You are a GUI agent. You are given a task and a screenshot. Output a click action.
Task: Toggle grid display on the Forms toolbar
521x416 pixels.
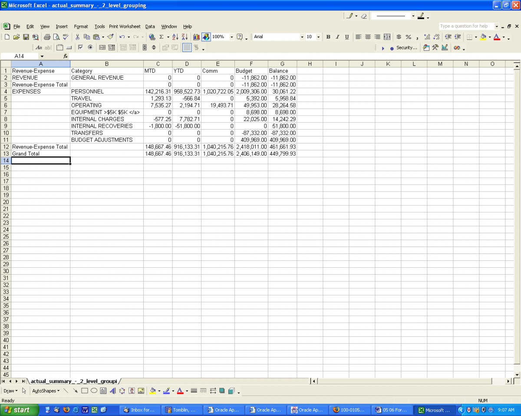click(187, 48)
